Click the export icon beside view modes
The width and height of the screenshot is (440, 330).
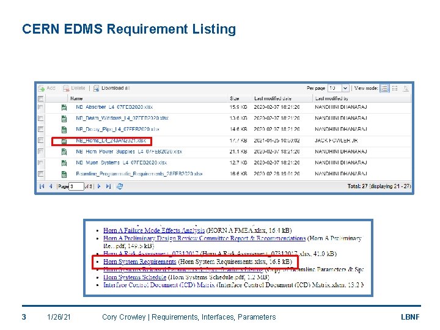(406, 89)
